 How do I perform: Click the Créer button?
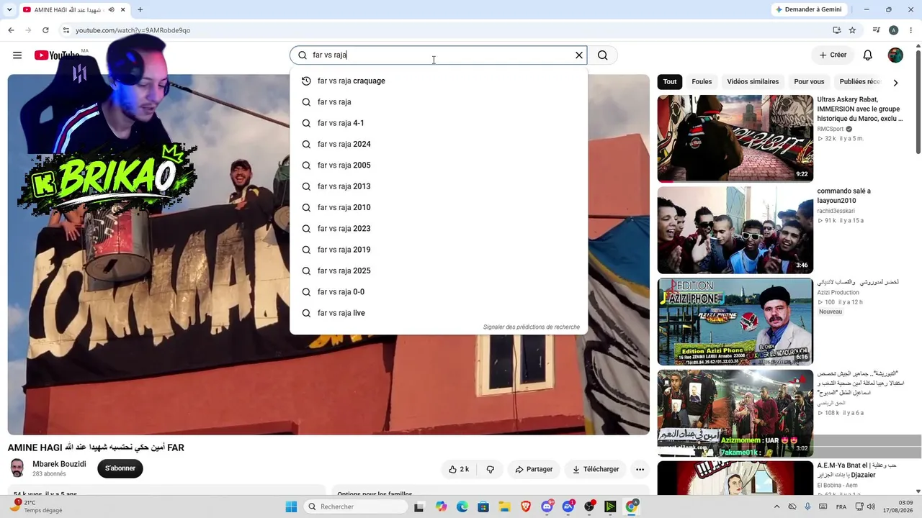click(x=833, y=55)
